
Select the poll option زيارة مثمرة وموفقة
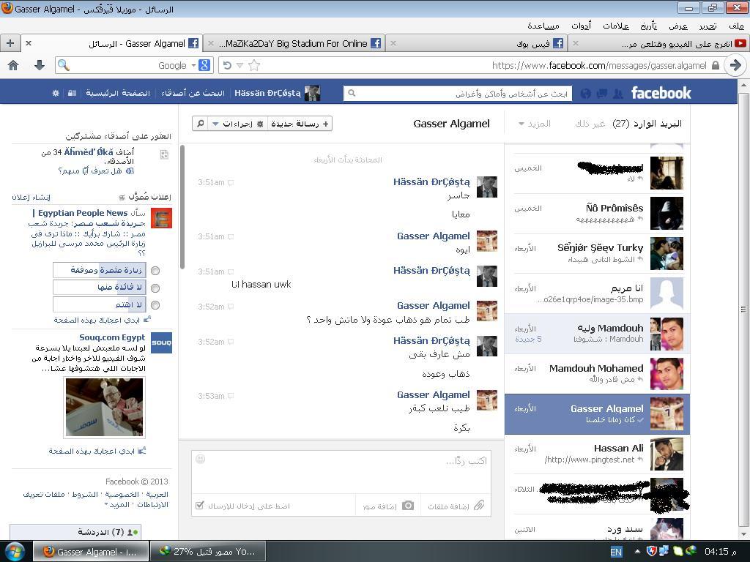tap(155, 271)
